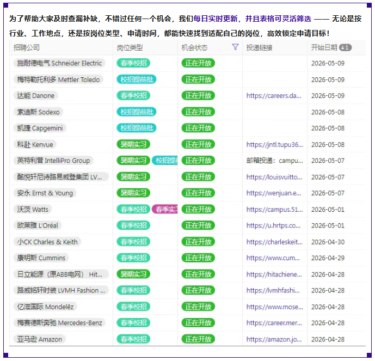The image size is (375, 361).
Task: Click company tag 小CK Charles & Keith
Action: [47, 242]
